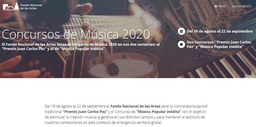256x127 pixels.
Task: Click the Concursos de Música 2020 heading
Action: (76, 34)
